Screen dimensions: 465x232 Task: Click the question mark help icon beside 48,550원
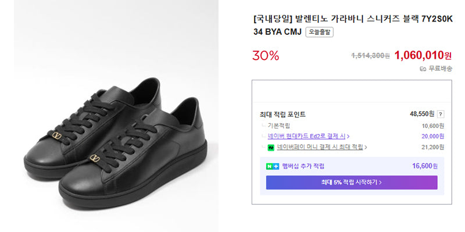tap(441, 114)
